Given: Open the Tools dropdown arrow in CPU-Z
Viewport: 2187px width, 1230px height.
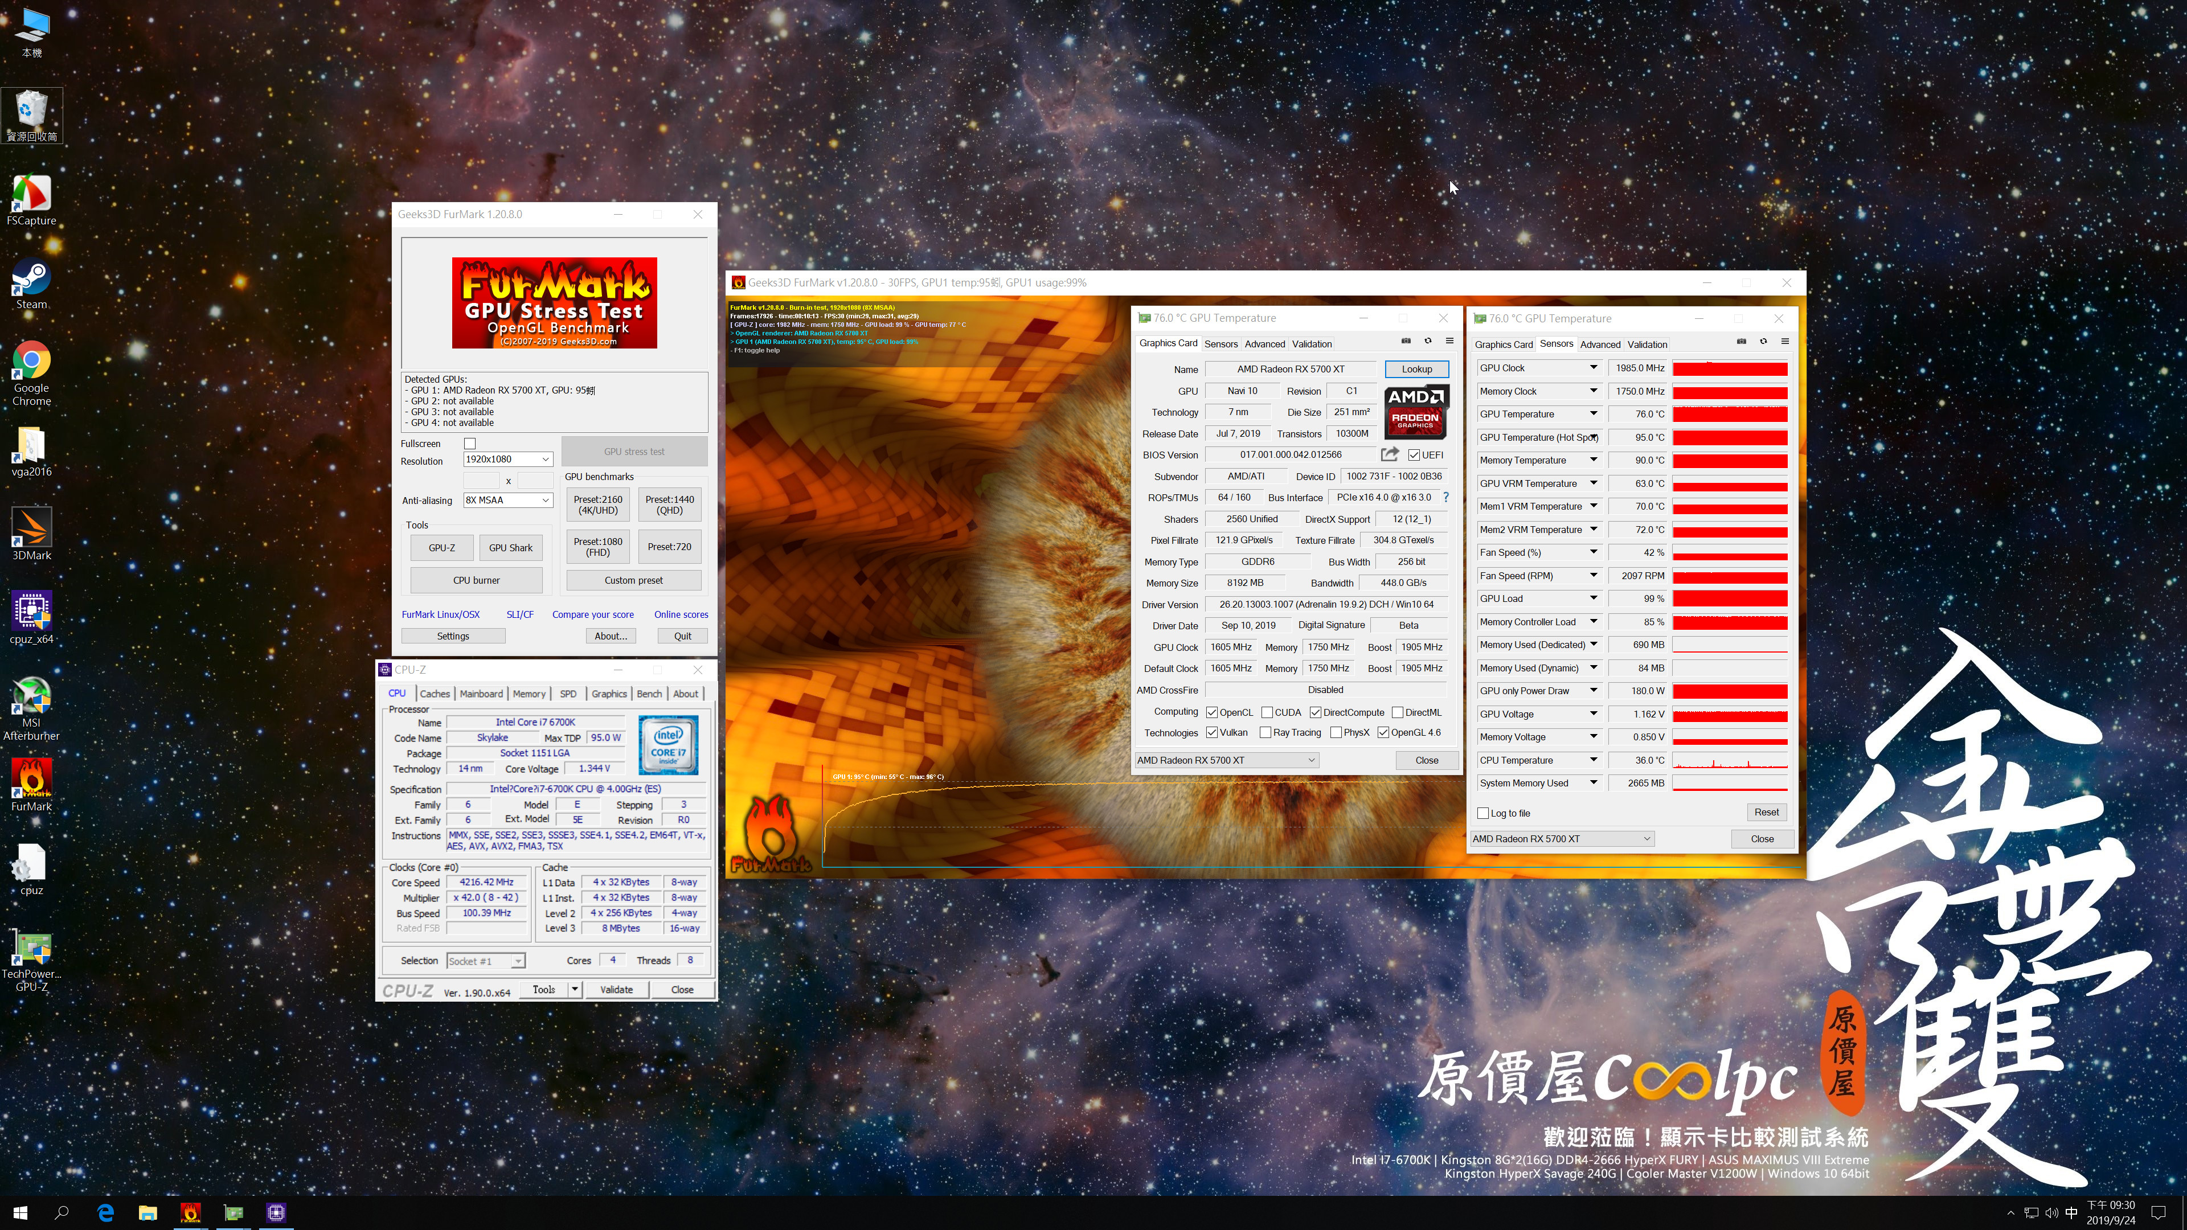Looking at the screenshot, I should pyautogui.click(x=575, y=989).
